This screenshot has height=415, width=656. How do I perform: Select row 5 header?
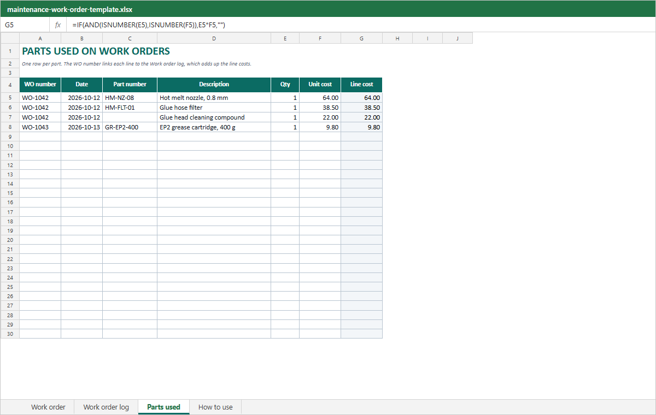[x=10, y=98]
